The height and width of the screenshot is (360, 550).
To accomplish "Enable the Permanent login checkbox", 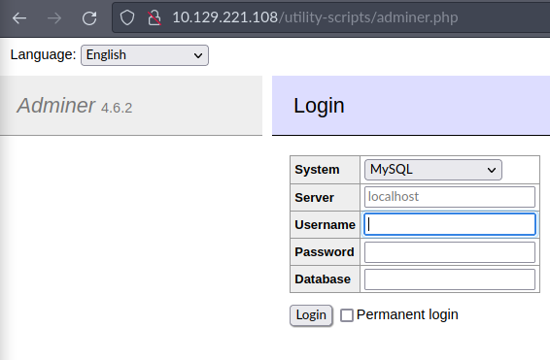I will pyautogui.click(x=347, y=315).
